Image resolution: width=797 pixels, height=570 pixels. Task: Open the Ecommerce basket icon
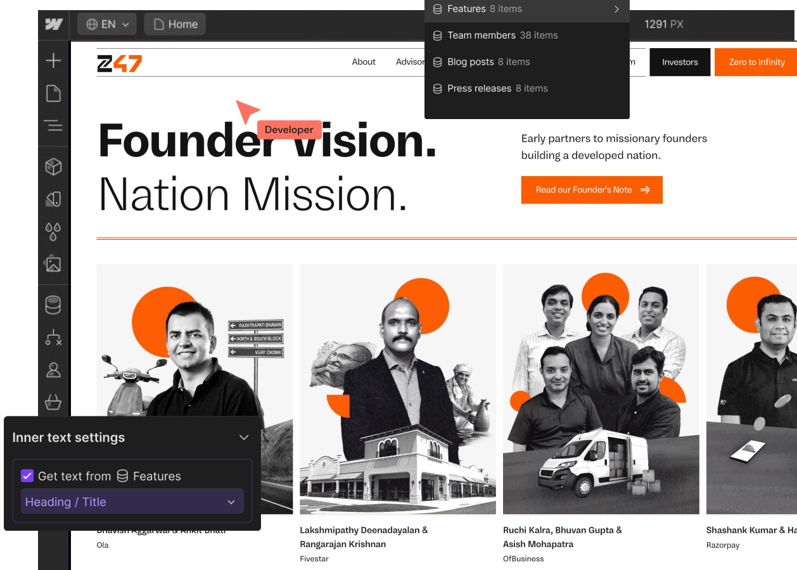pyautogui.click(x=54, y=402)
